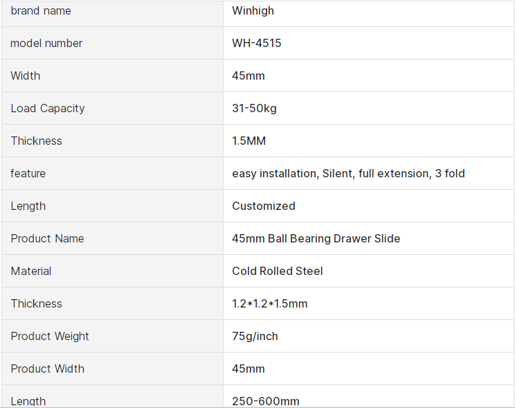The width and height of the screenshot is (515, 408).
Task: Click the 250-600mm length value
Action: (x=266, y=401)
